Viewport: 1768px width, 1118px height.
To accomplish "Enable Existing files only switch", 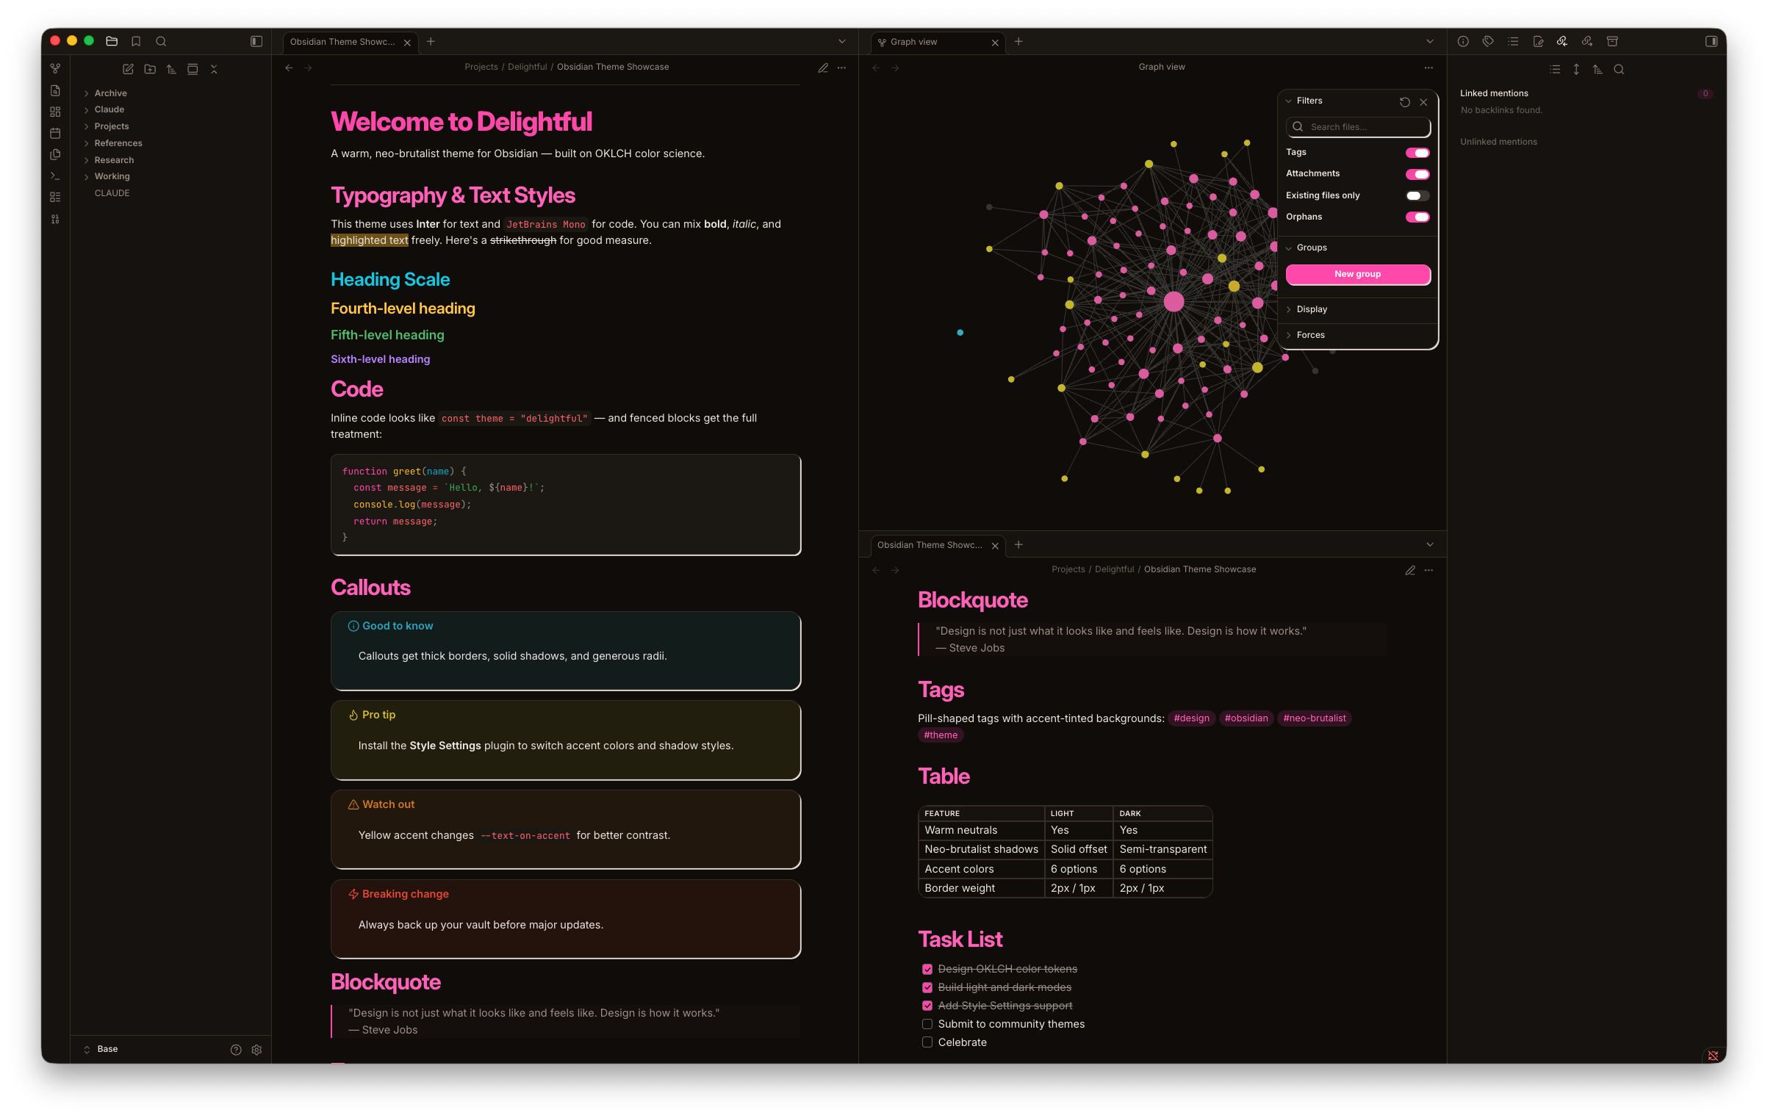I will click(1417, 195).
